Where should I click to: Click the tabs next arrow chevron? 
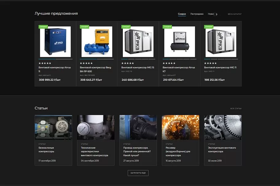pyautogui.click(x=217, y=14)
